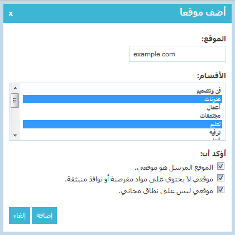
Task: Toggle the no pirated material checkbox
Action: (x=220, y=178)
